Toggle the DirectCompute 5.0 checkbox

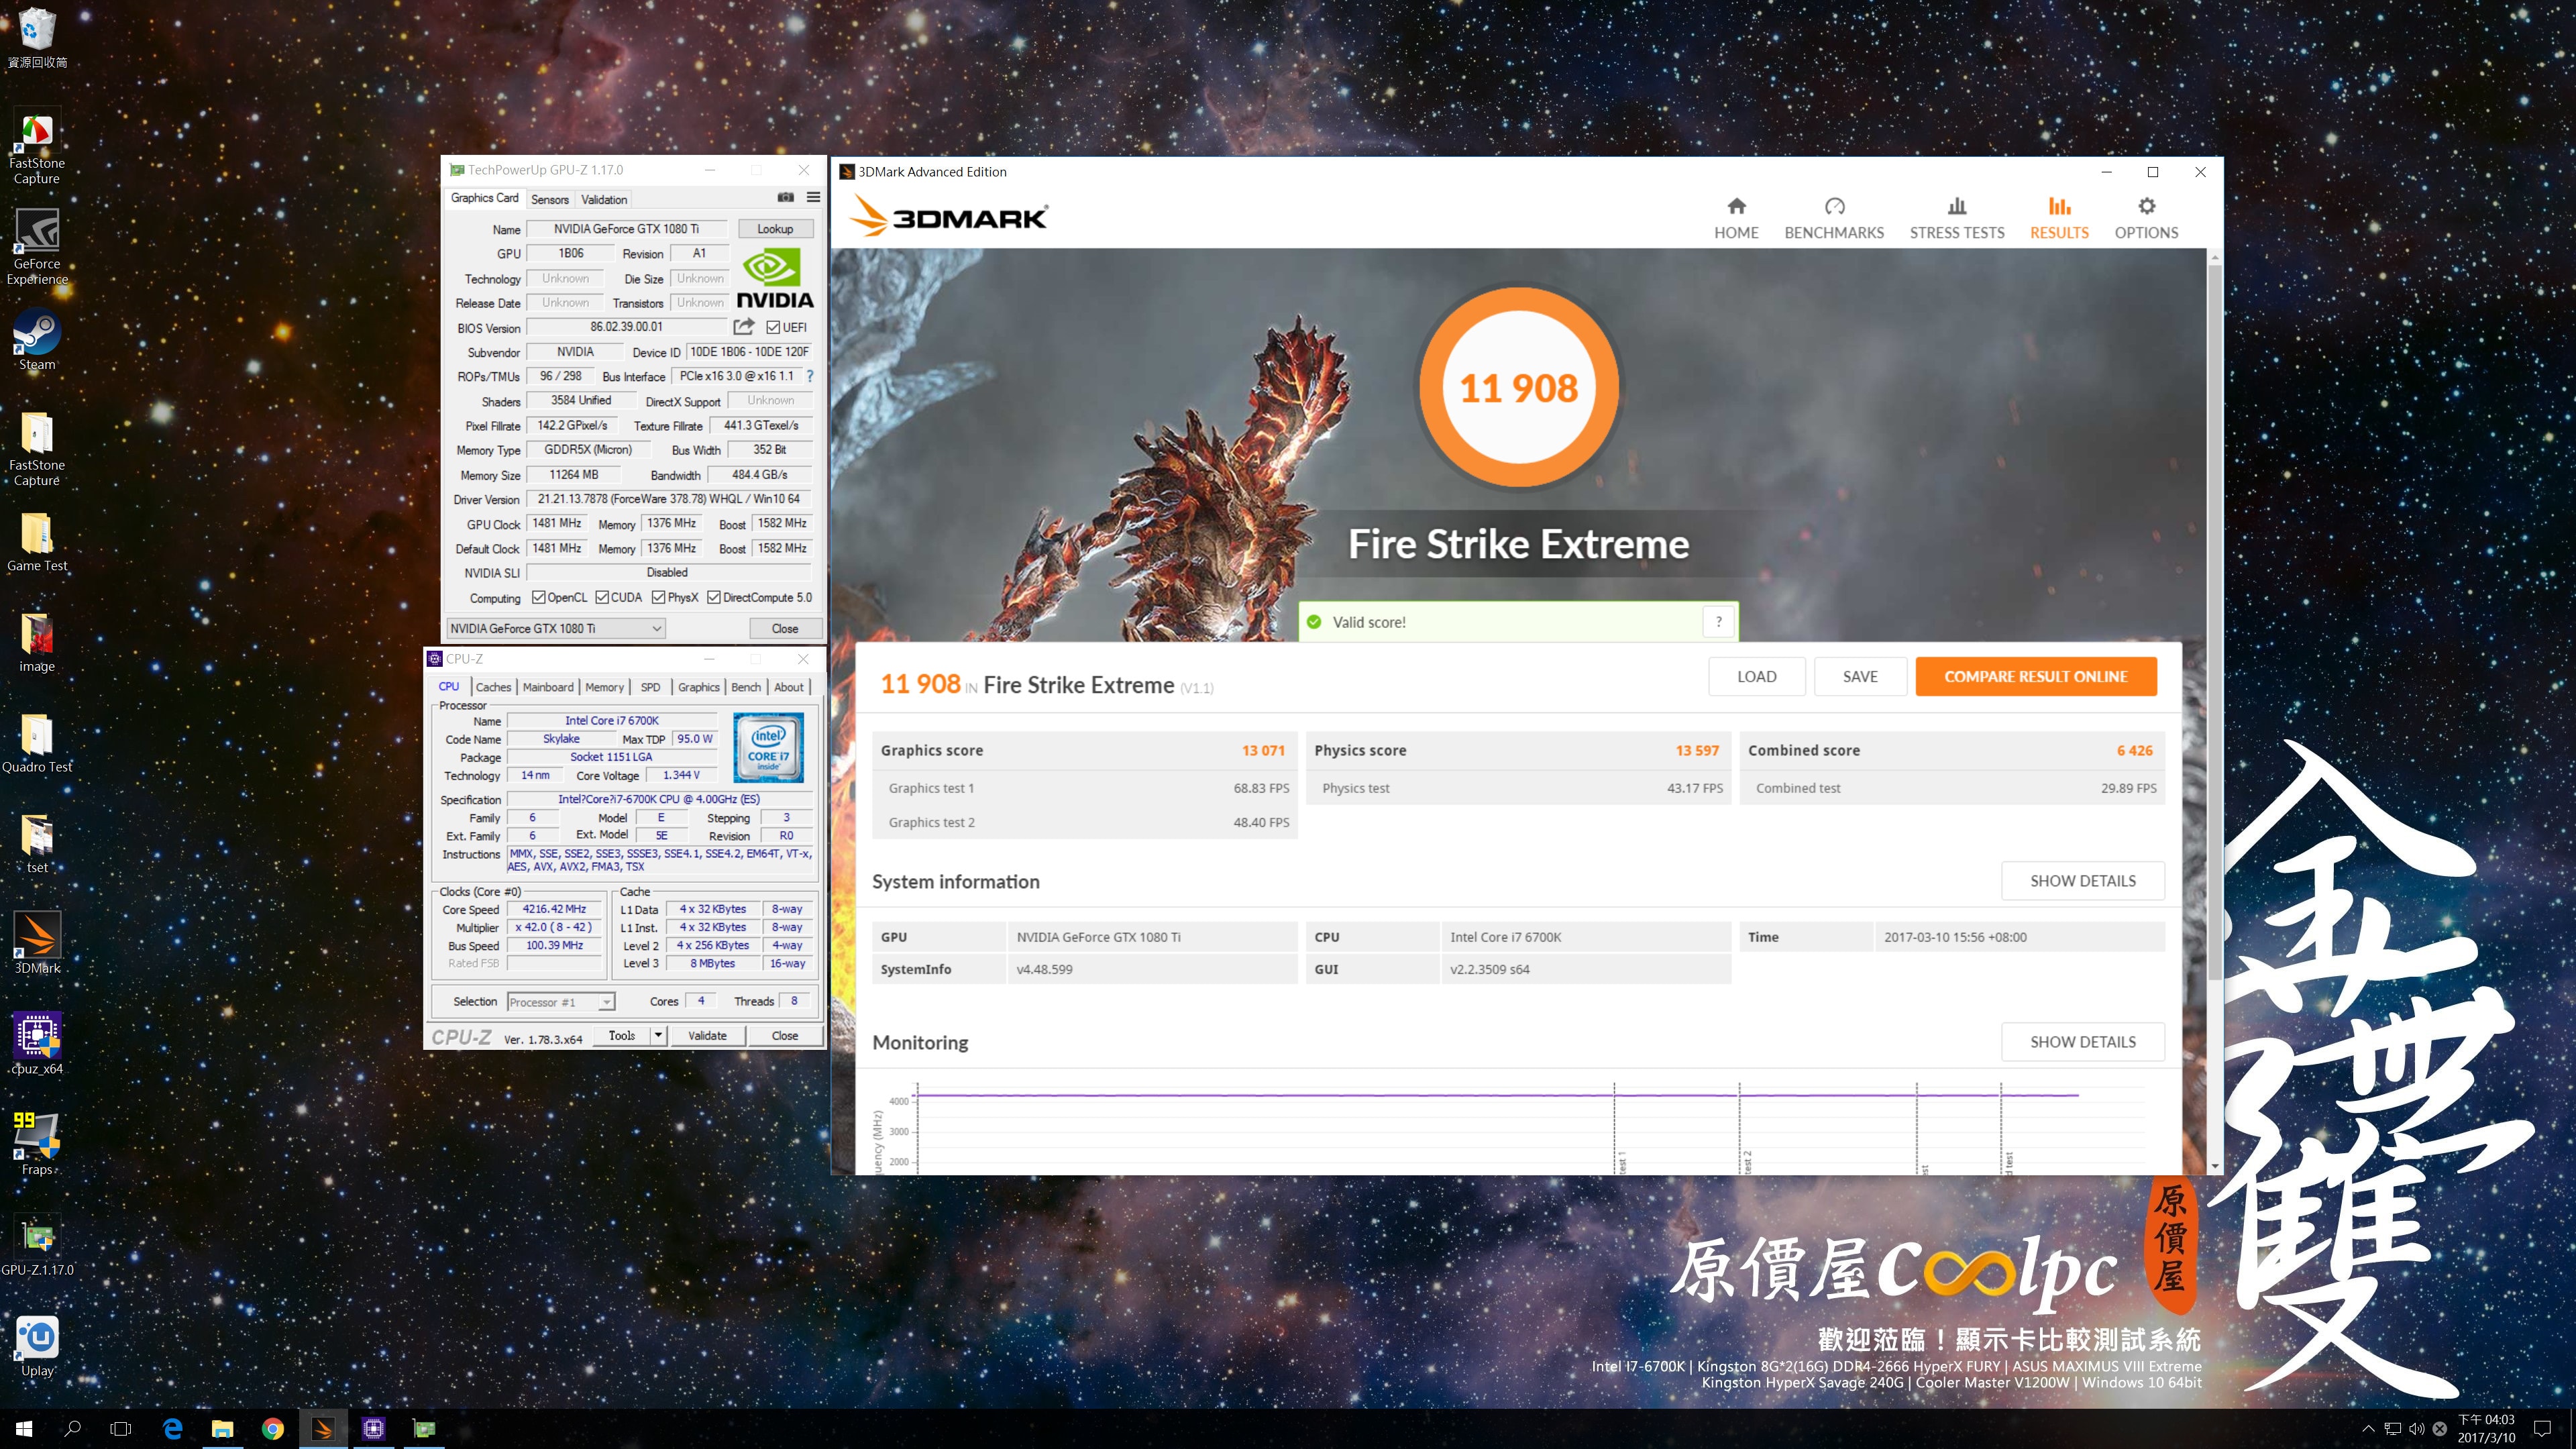[714, 598]
